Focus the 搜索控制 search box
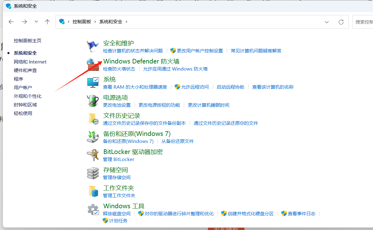Image resolution: width=373 pixels, height=230 pixels. [x=363, y=22]
